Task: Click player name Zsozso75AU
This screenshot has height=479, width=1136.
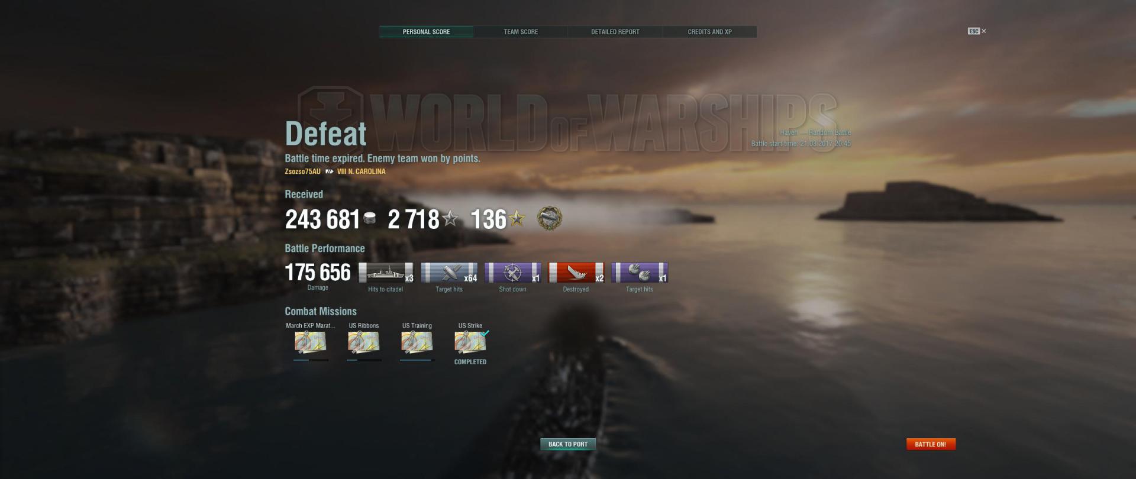Action: 302,171
